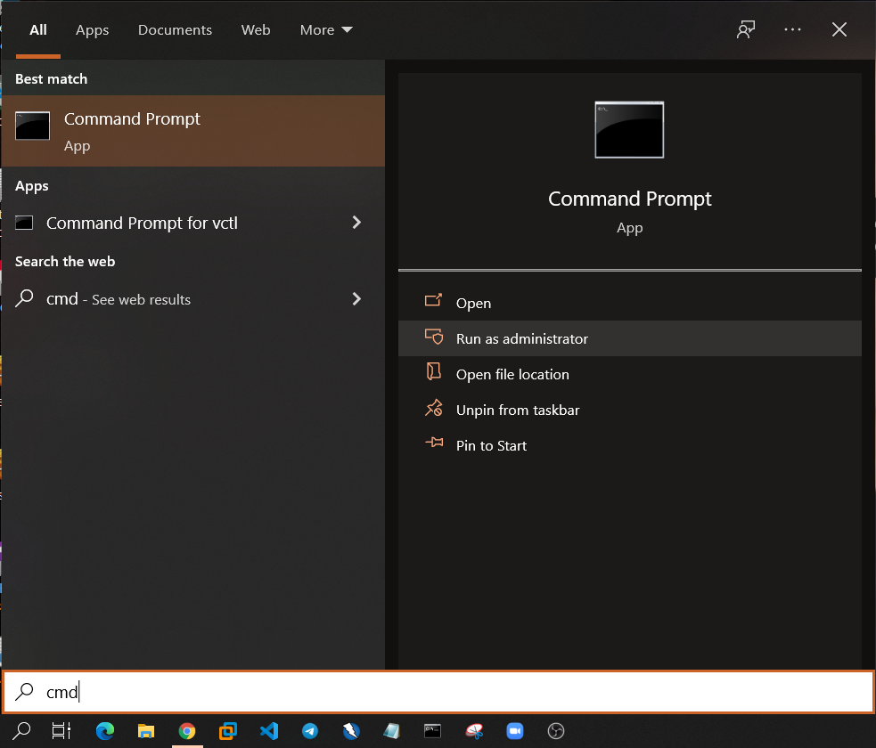Image resolution: width=876 pixels, height=748 pixels.
Task: Click Open file location
Action: point(512,374)
